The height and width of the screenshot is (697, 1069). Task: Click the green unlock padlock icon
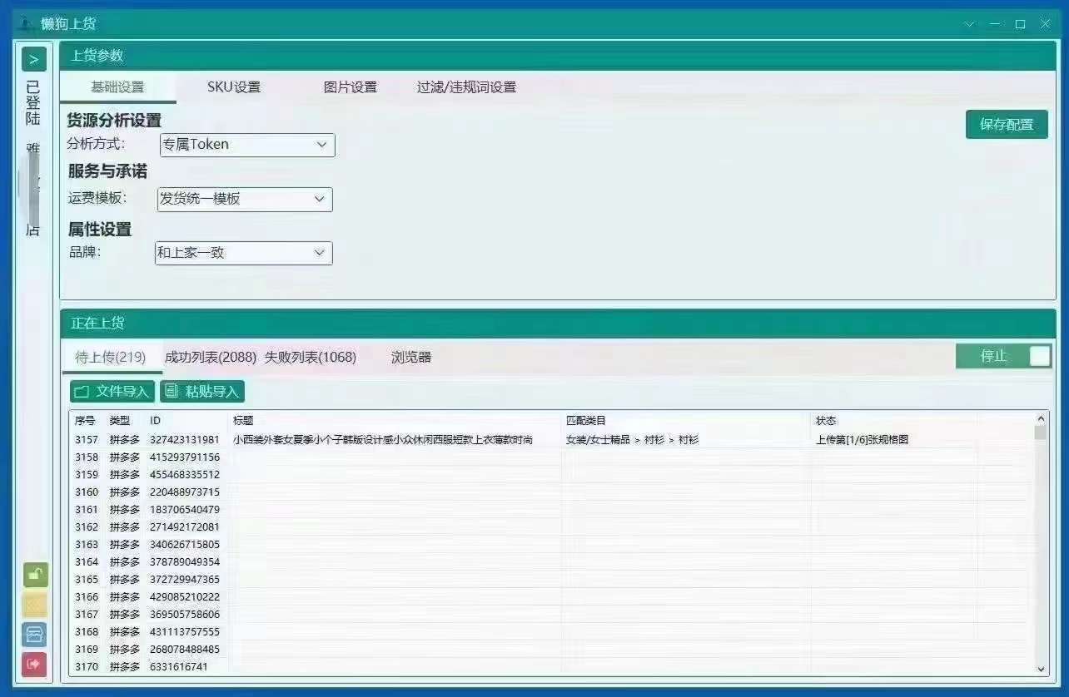click(x=35, y=575)
